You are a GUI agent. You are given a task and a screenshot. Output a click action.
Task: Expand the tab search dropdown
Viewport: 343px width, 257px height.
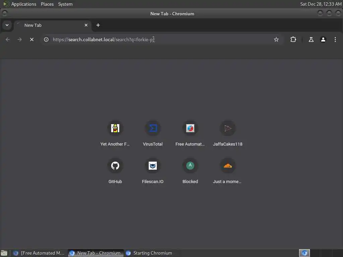point(7,25)
